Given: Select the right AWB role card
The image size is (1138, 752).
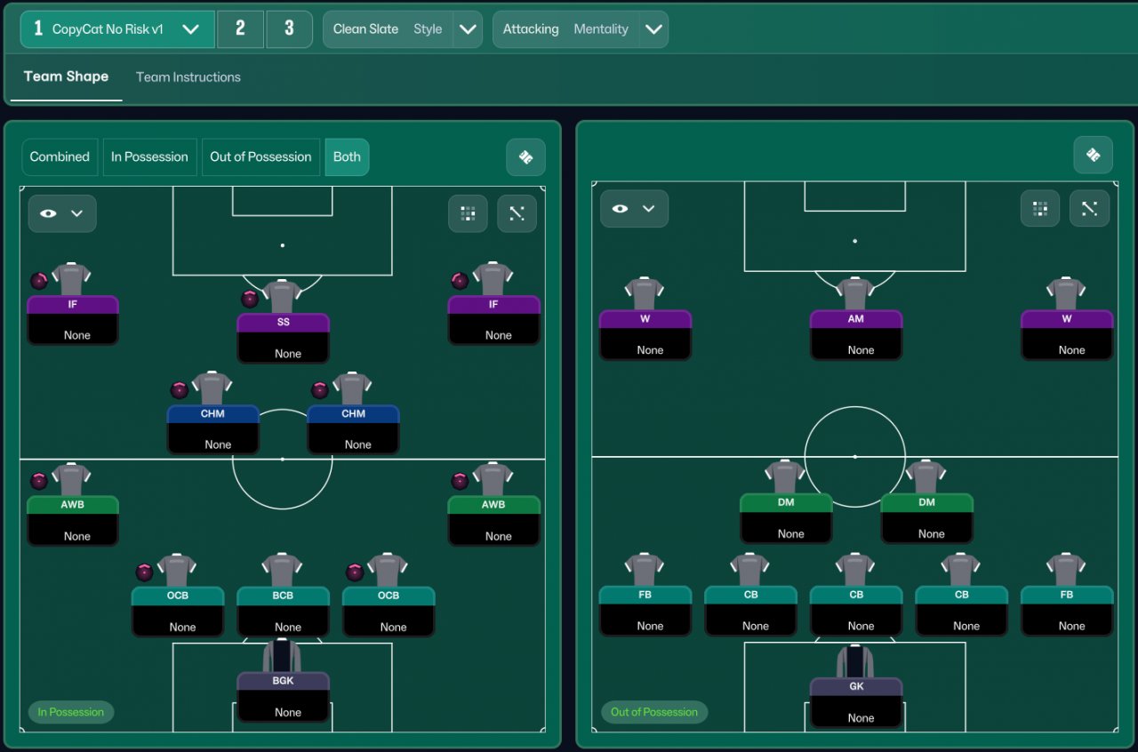Looking at the screenshot, I should 493,521.
